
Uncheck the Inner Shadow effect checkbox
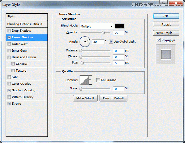point(9,37)
